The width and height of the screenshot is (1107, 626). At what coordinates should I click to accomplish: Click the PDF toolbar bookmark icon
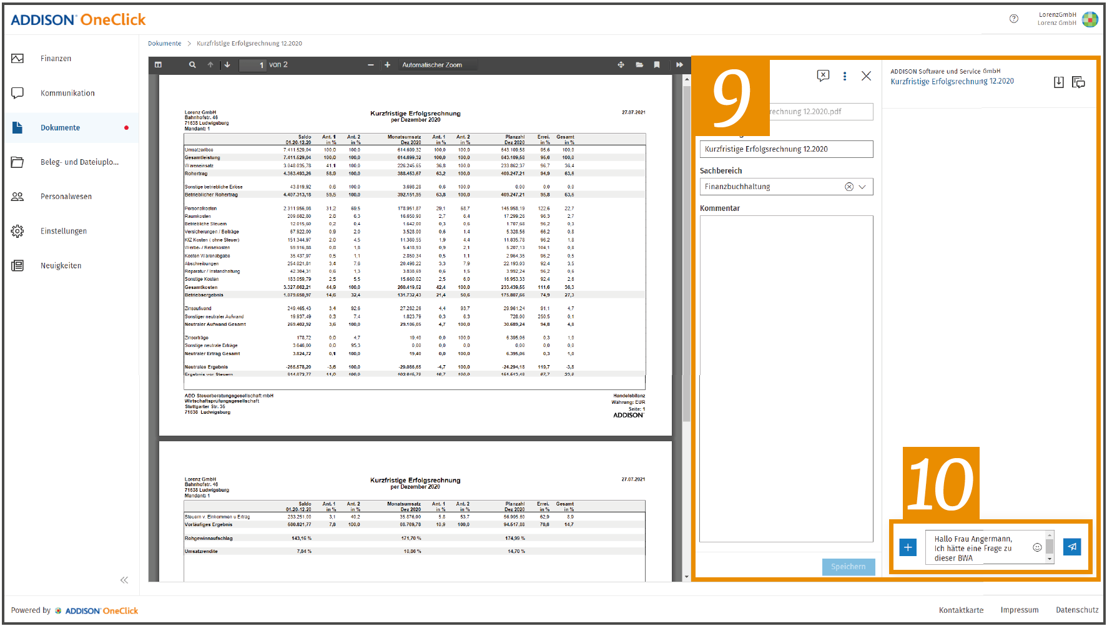tap(657, 65)
